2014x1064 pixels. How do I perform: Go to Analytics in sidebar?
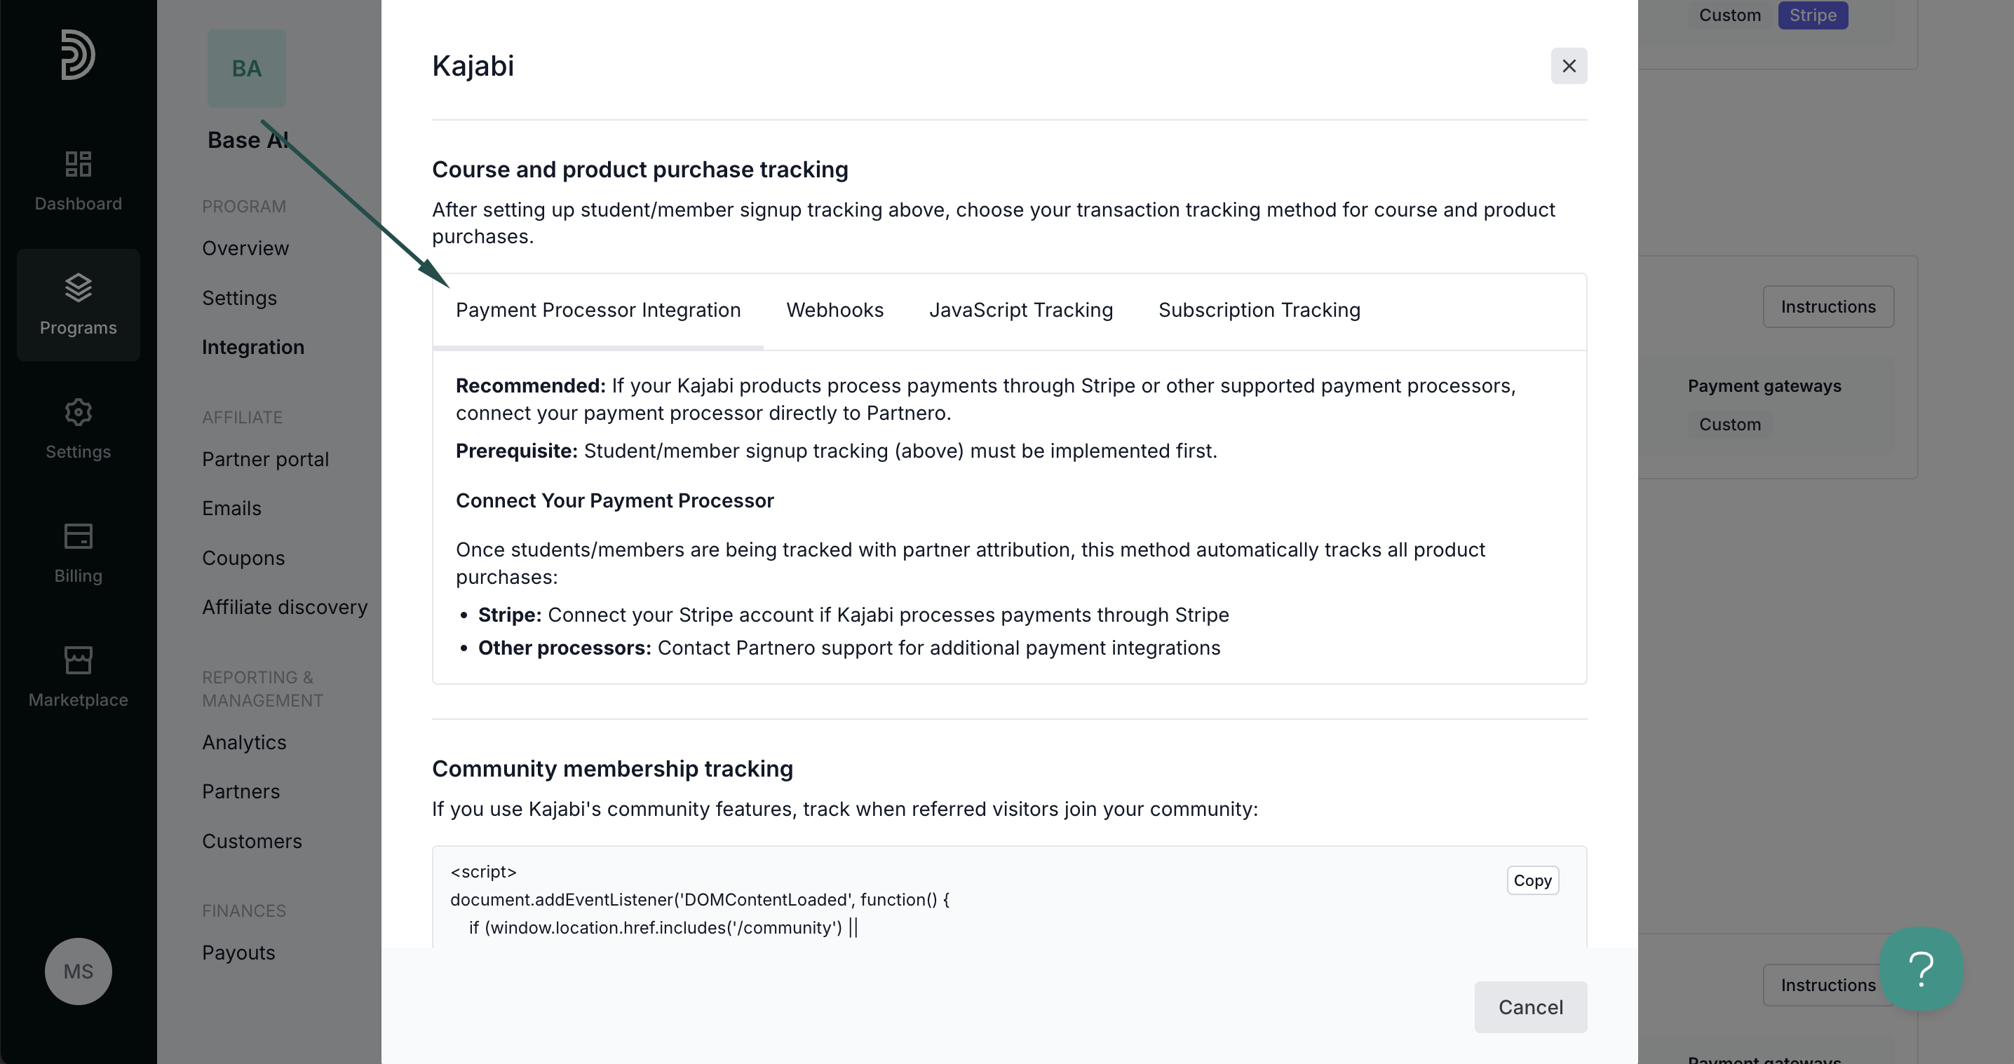pos(244,742)
